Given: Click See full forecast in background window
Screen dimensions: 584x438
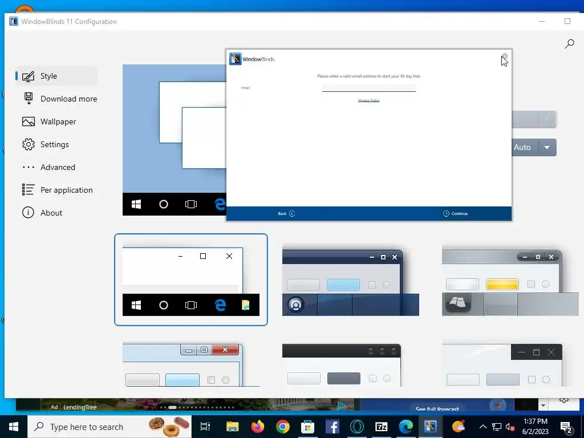Looking at the screenshot, I should [x=437, y=409].
